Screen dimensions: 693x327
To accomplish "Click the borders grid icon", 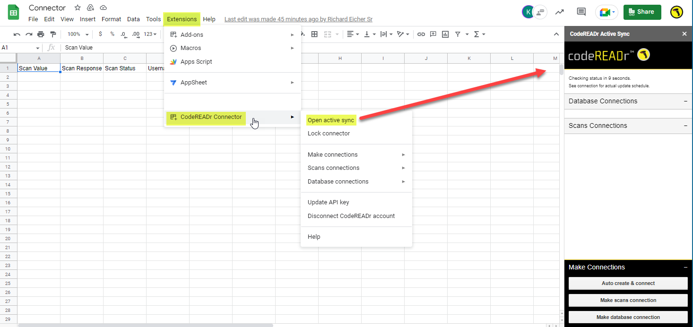I will pyautogui.click(x=314, y=34).
